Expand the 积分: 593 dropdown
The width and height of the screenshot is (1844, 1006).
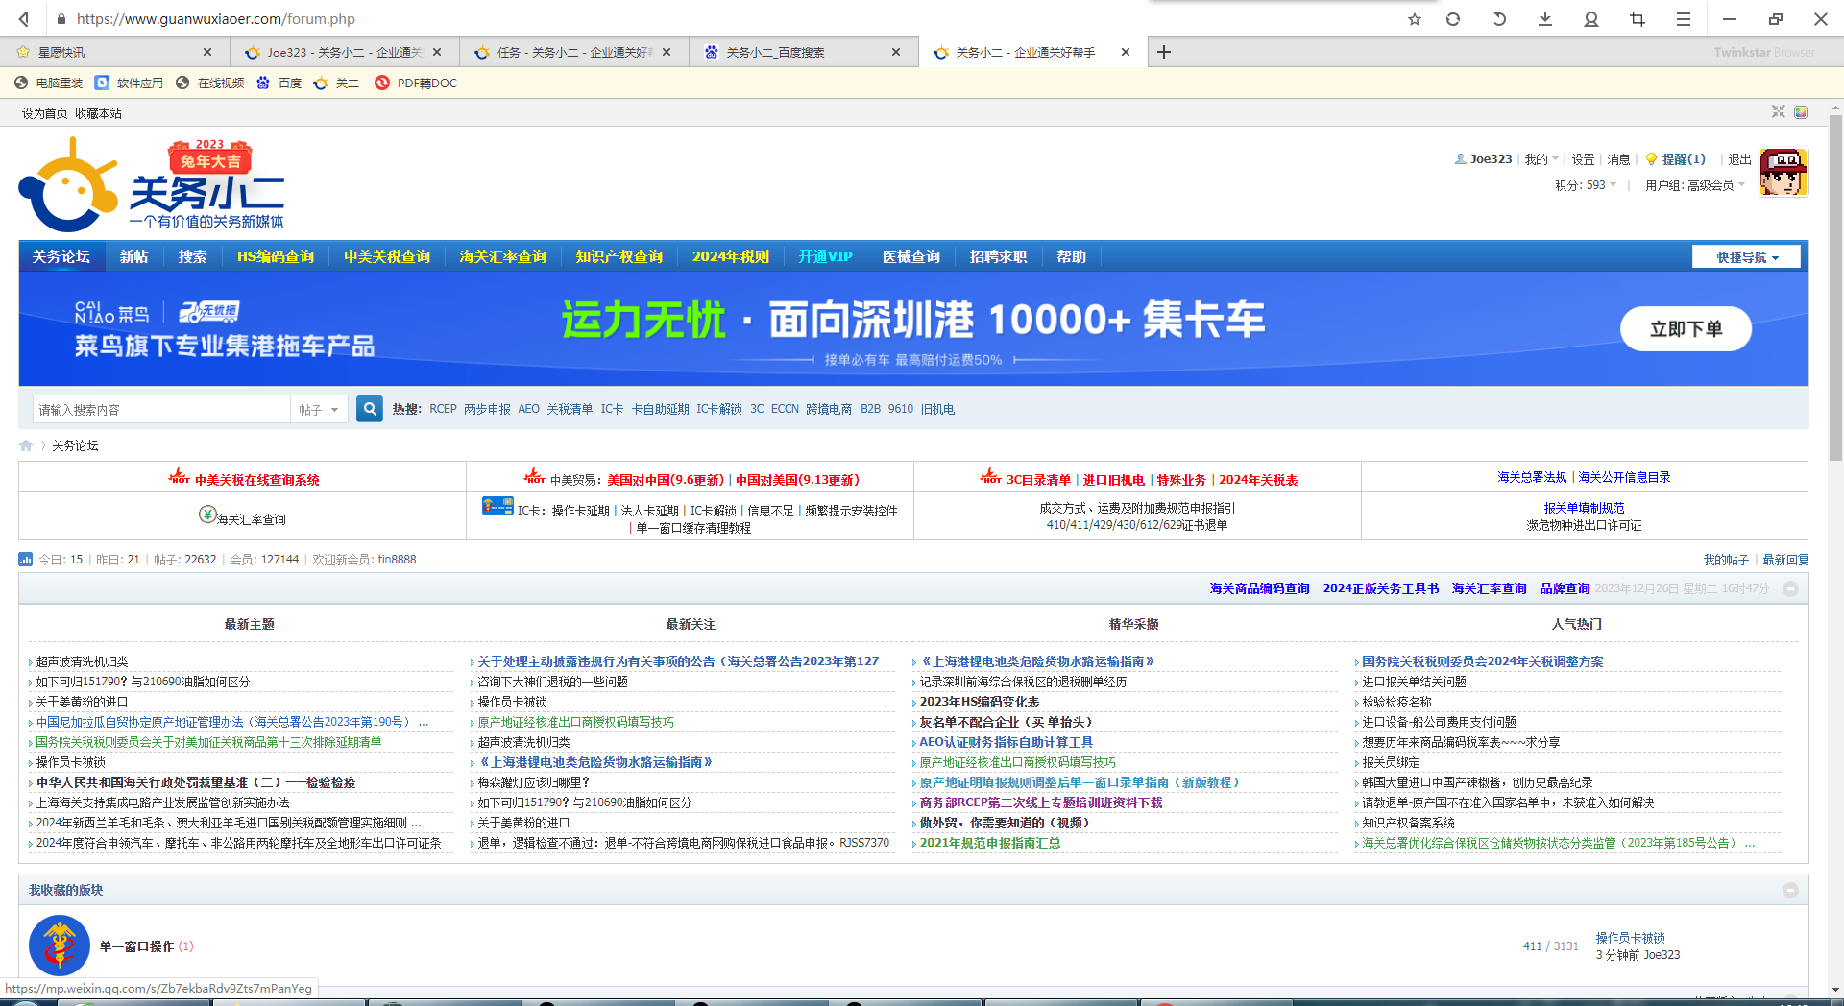coord(1586,185)
